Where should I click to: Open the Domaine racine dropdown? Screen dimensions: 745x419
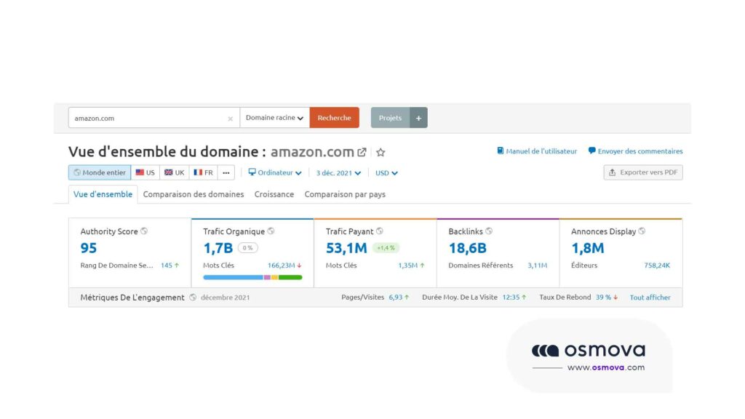pos(274,117)
